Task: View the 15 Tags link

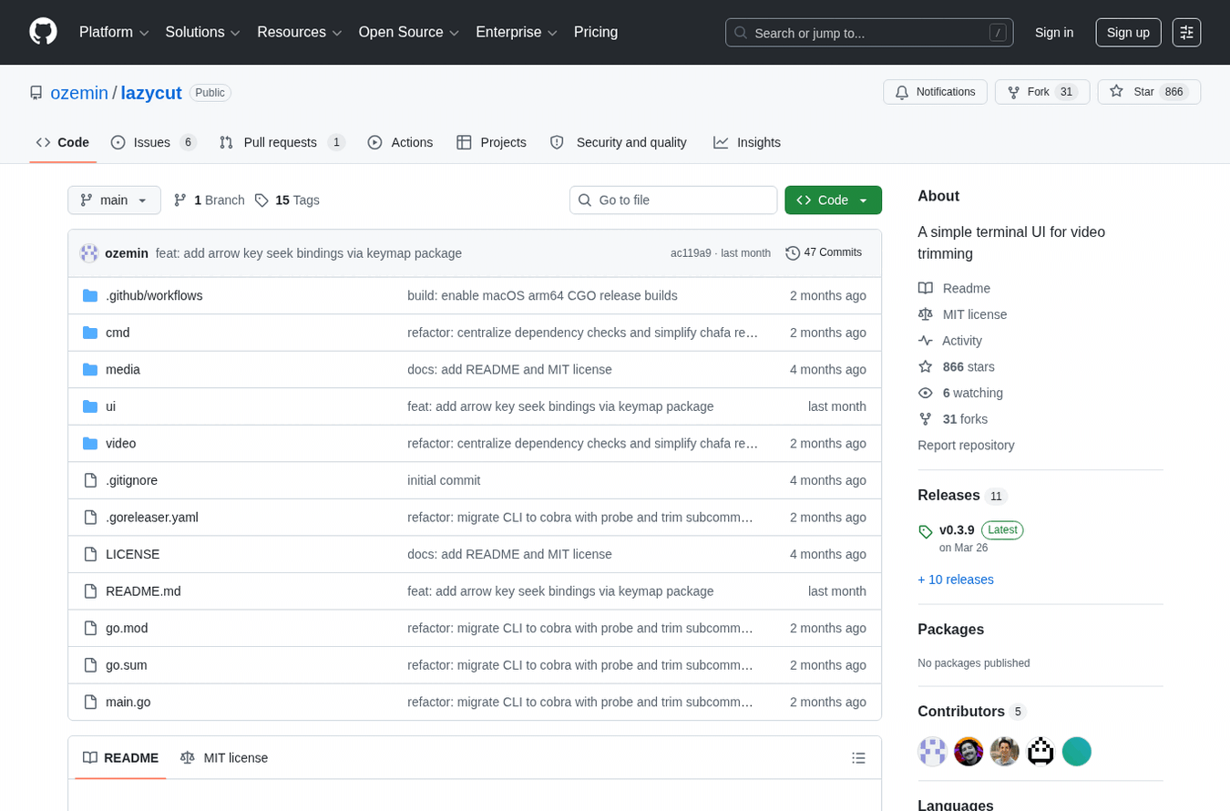Action: tap(287, 200)
